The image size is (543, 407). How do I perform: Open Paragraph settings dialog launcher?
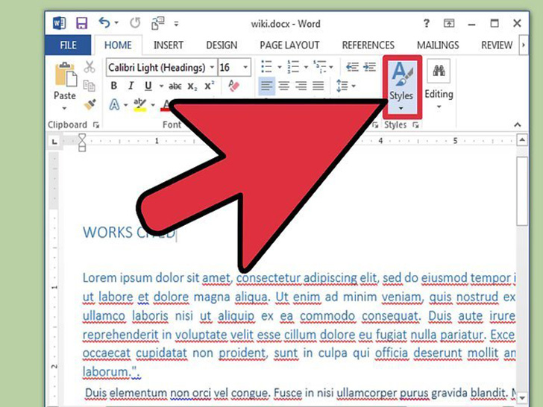pos(375,125)
